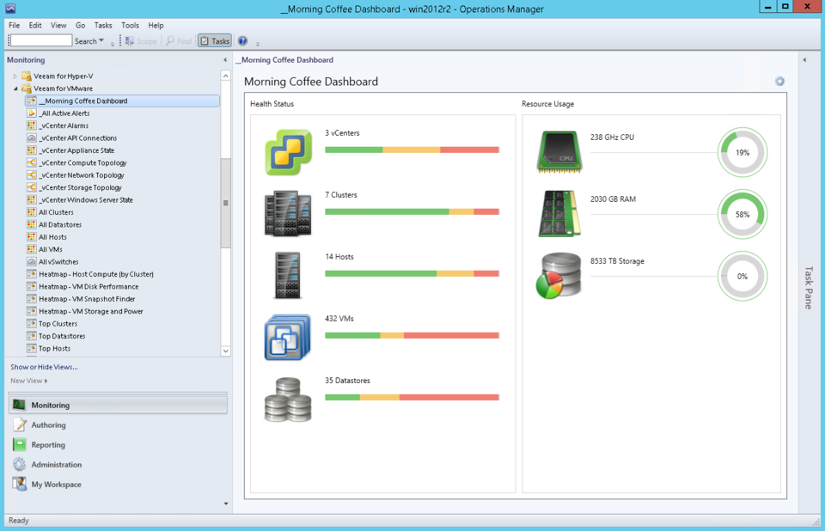Screen dimensions: 825x531
Task: Open the Tasks menu
Action: [x=103, y=25]
